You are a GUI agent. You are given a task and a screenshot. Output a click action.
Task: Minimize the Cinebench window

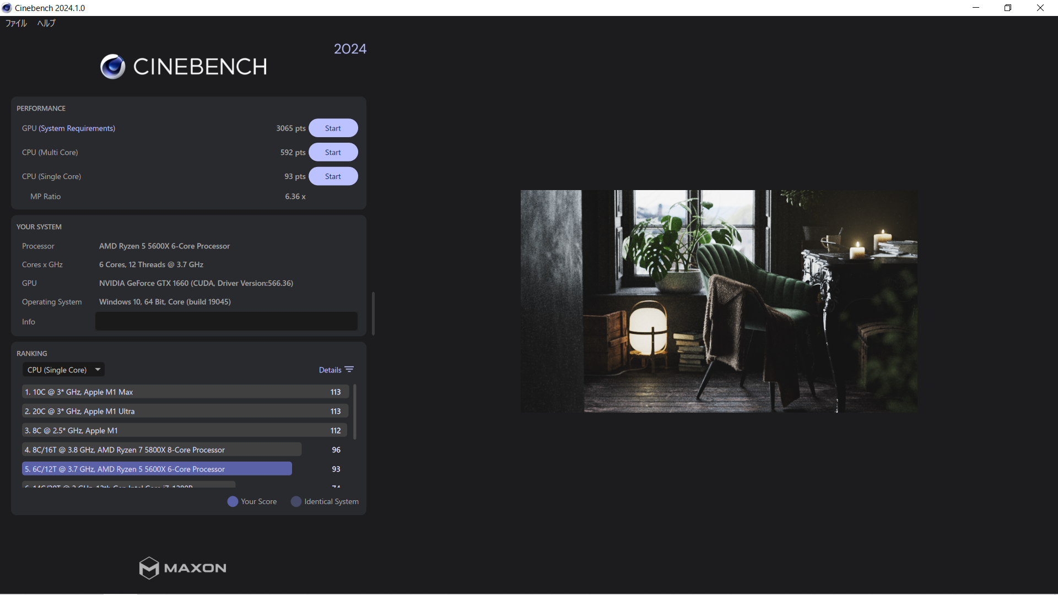point(976,8)
